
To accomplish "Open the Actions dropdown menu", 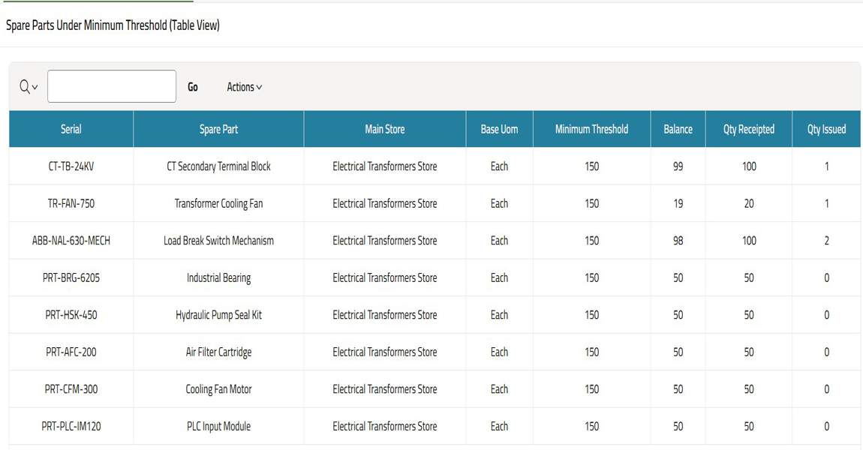I will tap(244, 87).
